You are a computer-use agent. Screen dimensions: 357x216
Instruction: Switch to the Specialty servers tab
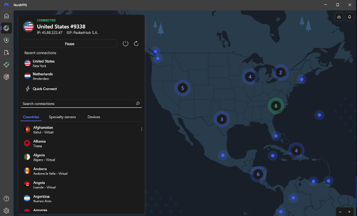62,117
